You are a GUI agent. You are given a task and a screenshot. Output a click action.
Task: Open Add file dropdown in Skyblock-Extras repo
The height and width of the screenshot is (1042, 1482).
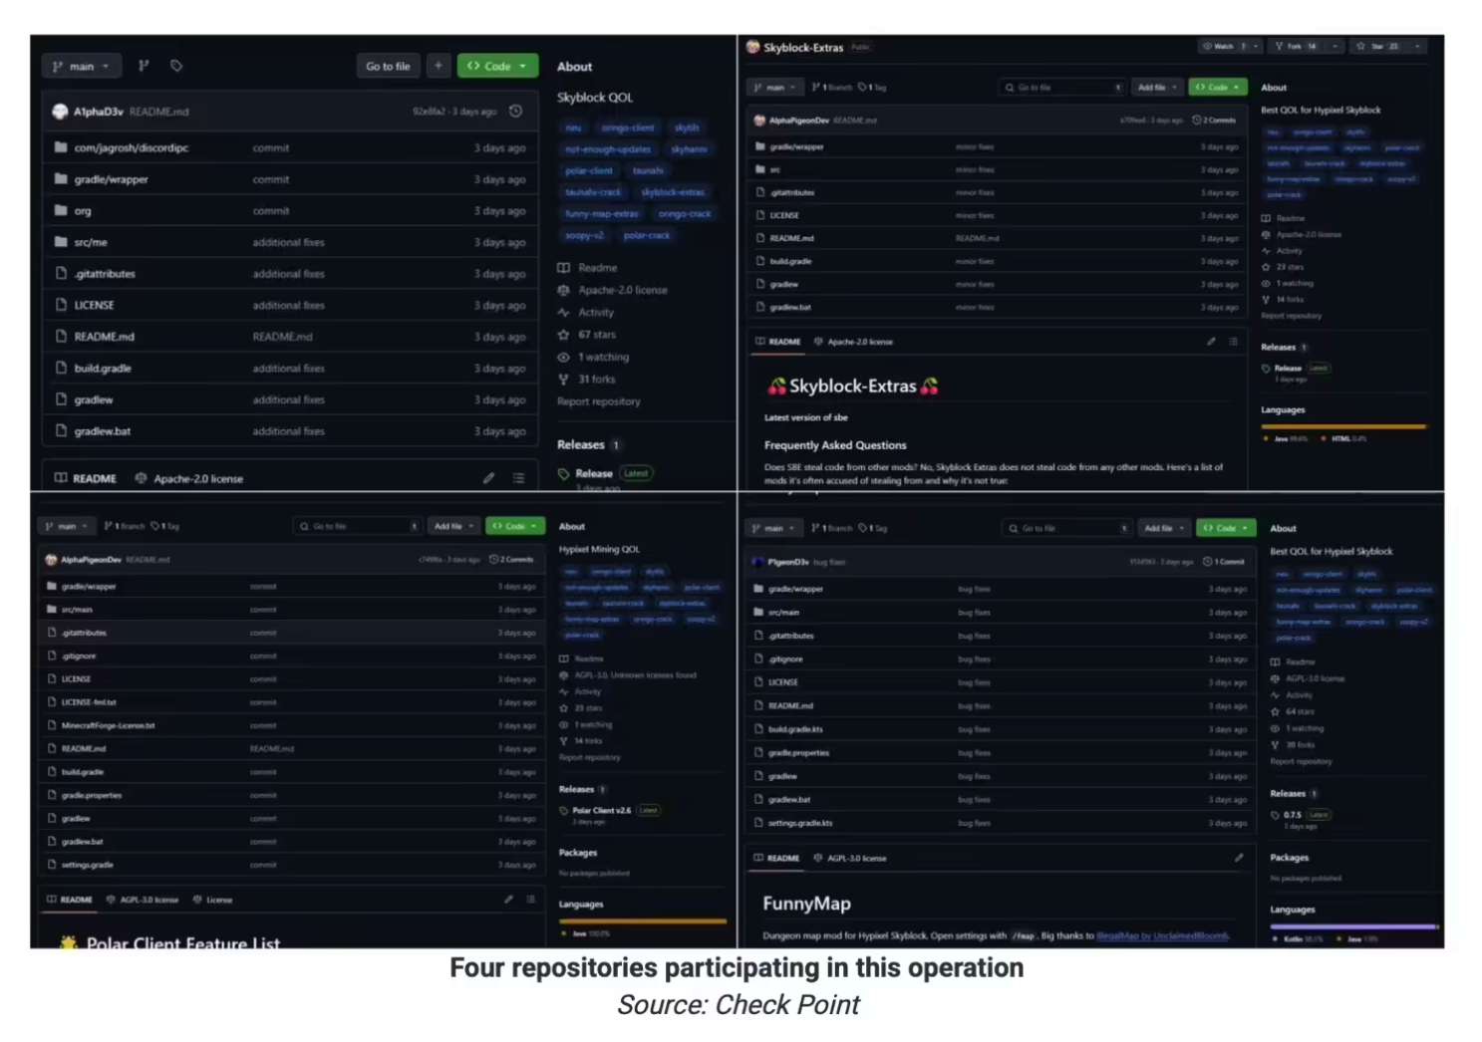[x=1157, y=88]
